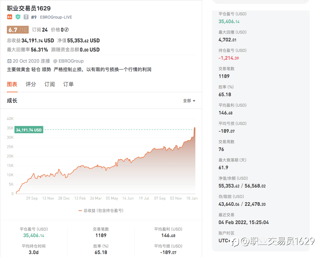
Task: Click the 账户时区 label
Action: point(226,233)
